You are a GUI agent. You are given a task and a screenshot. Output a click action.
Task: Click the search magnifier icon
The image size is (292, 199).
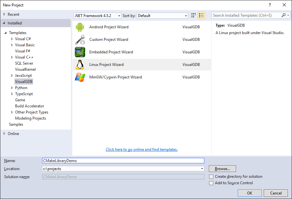(x=283, y=15)
